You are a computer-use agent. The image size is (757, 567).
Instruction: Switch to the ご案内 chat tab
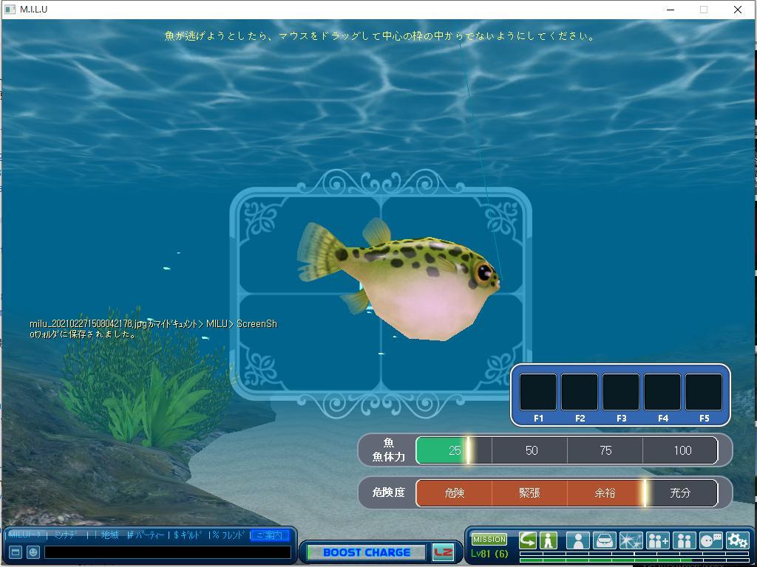tap(270, 535)
